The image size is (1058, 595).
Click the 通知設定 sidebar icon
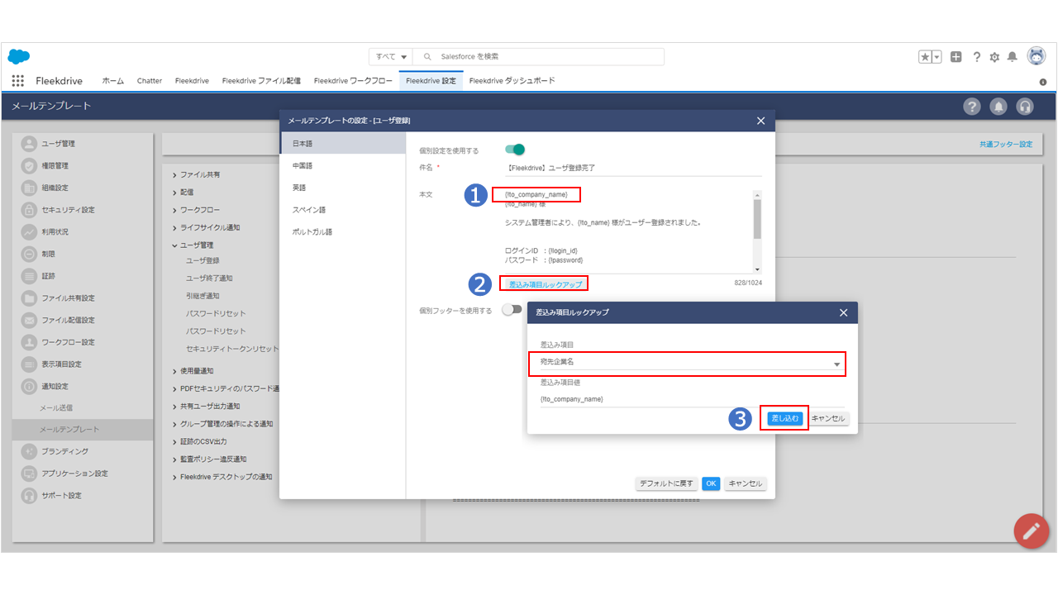30,386
